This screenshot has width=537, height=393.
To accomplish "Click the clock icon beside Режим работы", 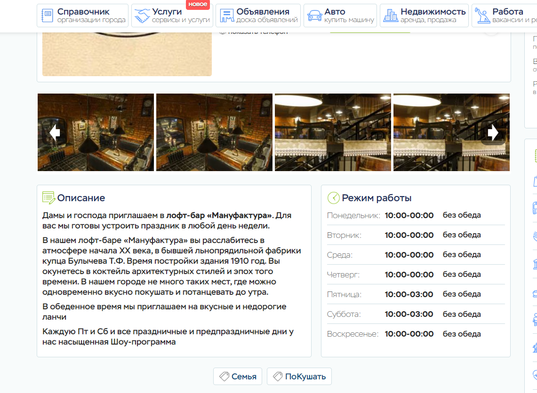I will (333, 198).
